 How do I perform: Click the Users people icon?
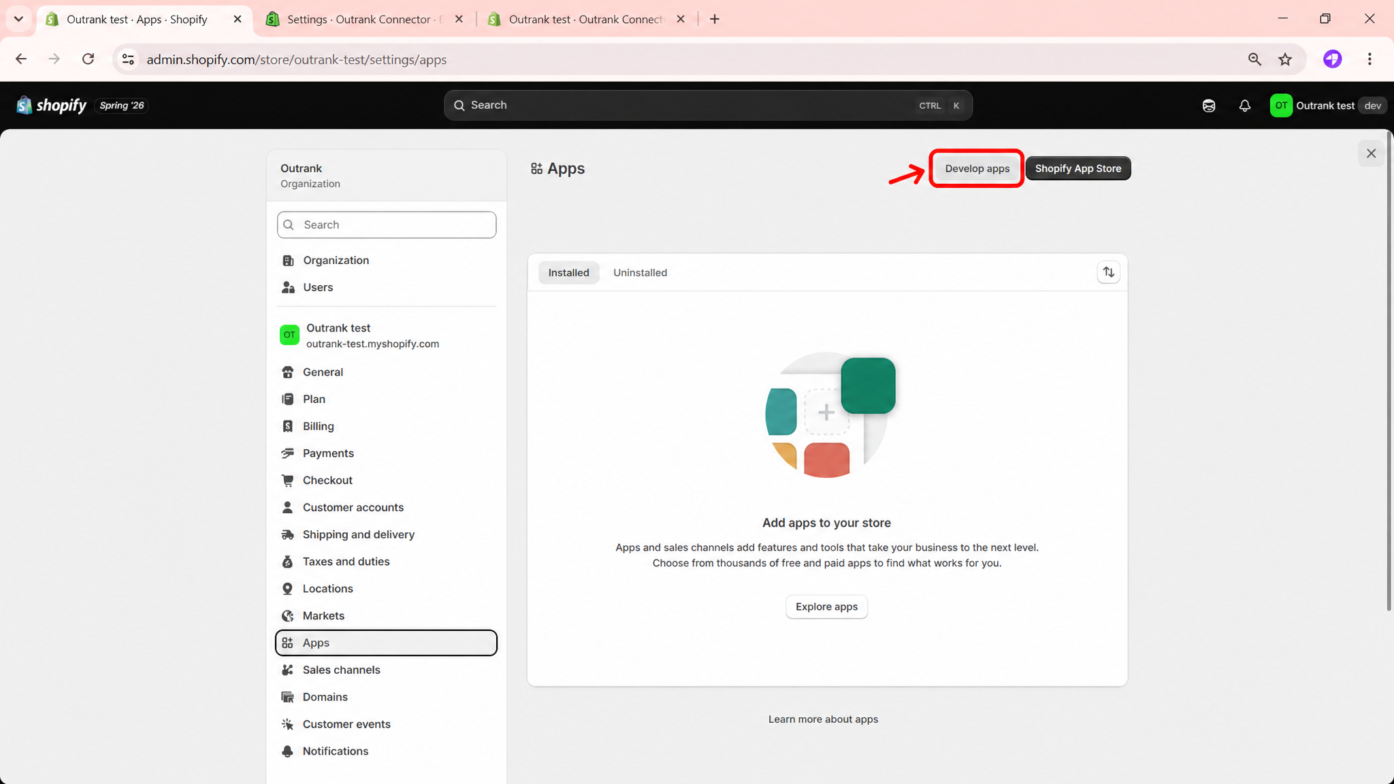tap(288, 287)
